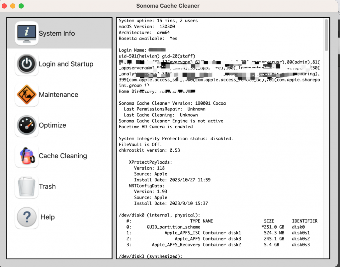Click the Help question mark icon

point(27,217)
